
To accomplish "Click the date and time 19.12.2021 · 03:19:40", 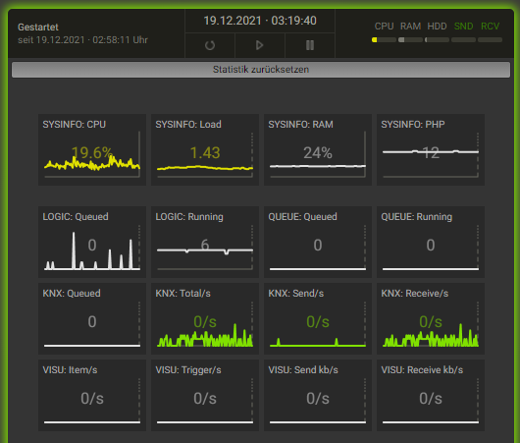I will pos(260,21).
